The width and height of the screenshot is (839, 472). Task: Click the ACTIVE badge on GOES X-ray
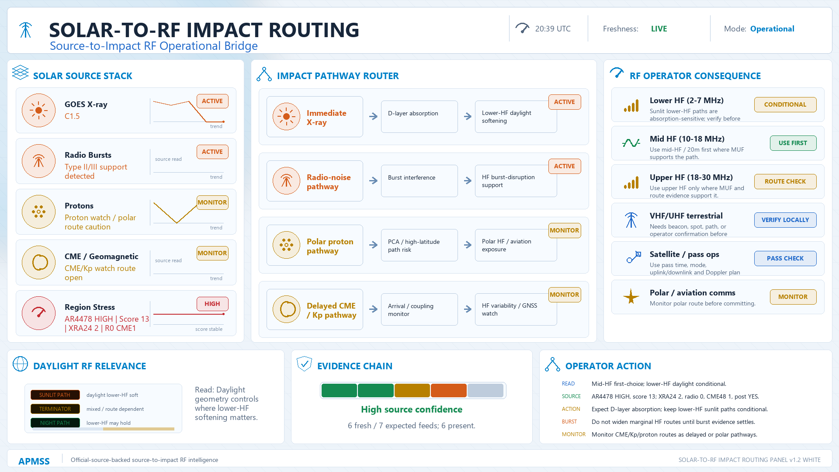click(x=212, y=101)
